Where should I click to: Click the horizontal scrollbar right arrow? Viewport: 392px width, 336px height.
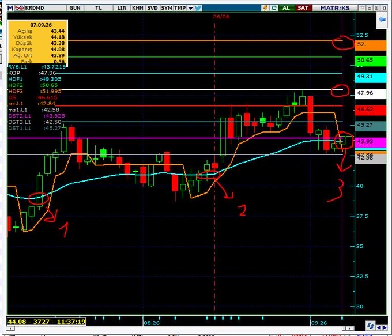[x=351, y=329]
